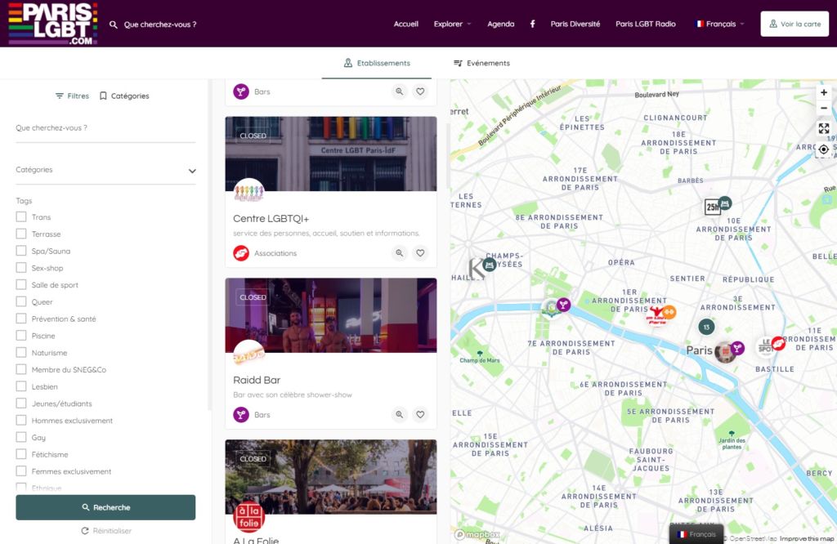The width and height of the screenshot is (837, 544).
Task: Toggle the Gay tag checkbox
Action: (20, 437)
